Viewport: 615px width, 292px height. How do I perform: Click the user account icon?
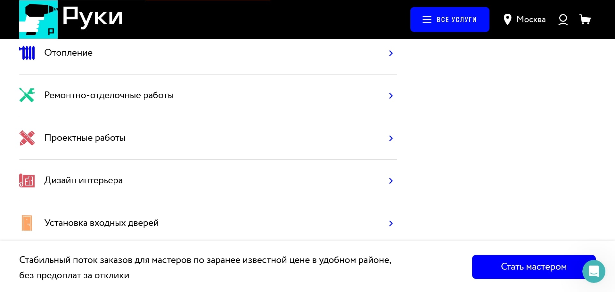(x=563, y=19)
